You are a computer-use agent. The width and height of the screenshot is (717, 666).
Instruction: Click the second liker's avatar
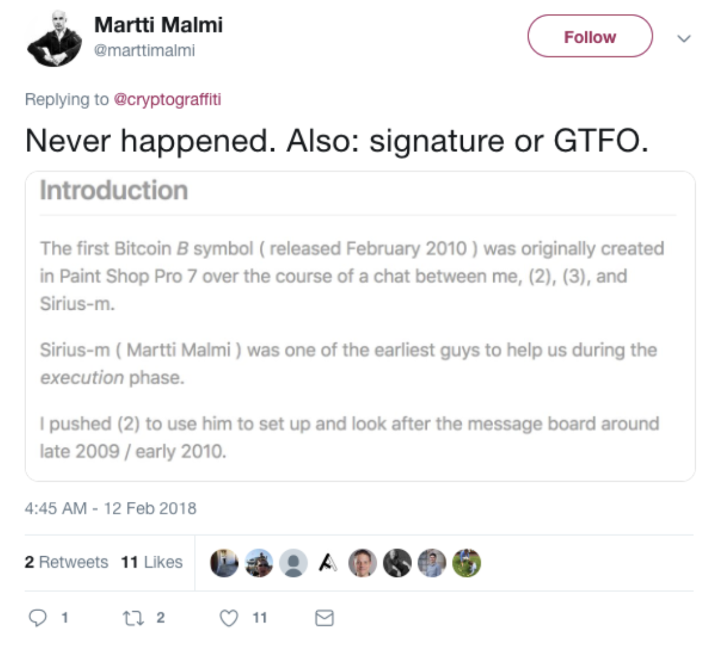pyautogui.click(x=259, y=563)
